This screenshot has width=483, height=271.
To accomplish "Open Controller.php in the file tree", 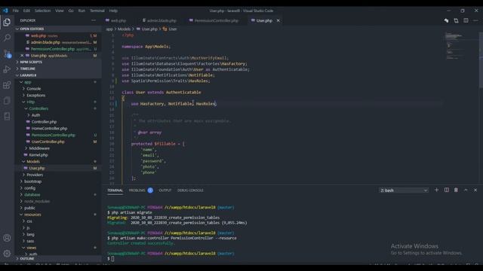I will 44,122.
